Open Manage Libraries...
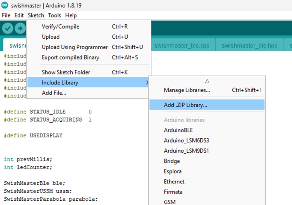292x205 pixels. coord(207,90)
